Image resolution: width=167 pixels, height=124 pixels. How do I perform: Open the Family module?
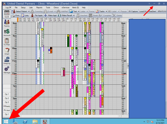(x=7, y=23)
